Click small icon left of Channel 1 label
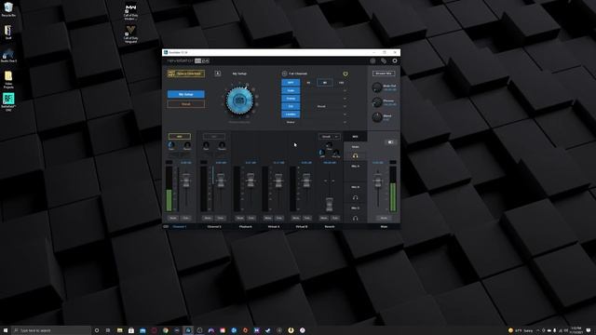596x335 pixels. pos(166,226)
